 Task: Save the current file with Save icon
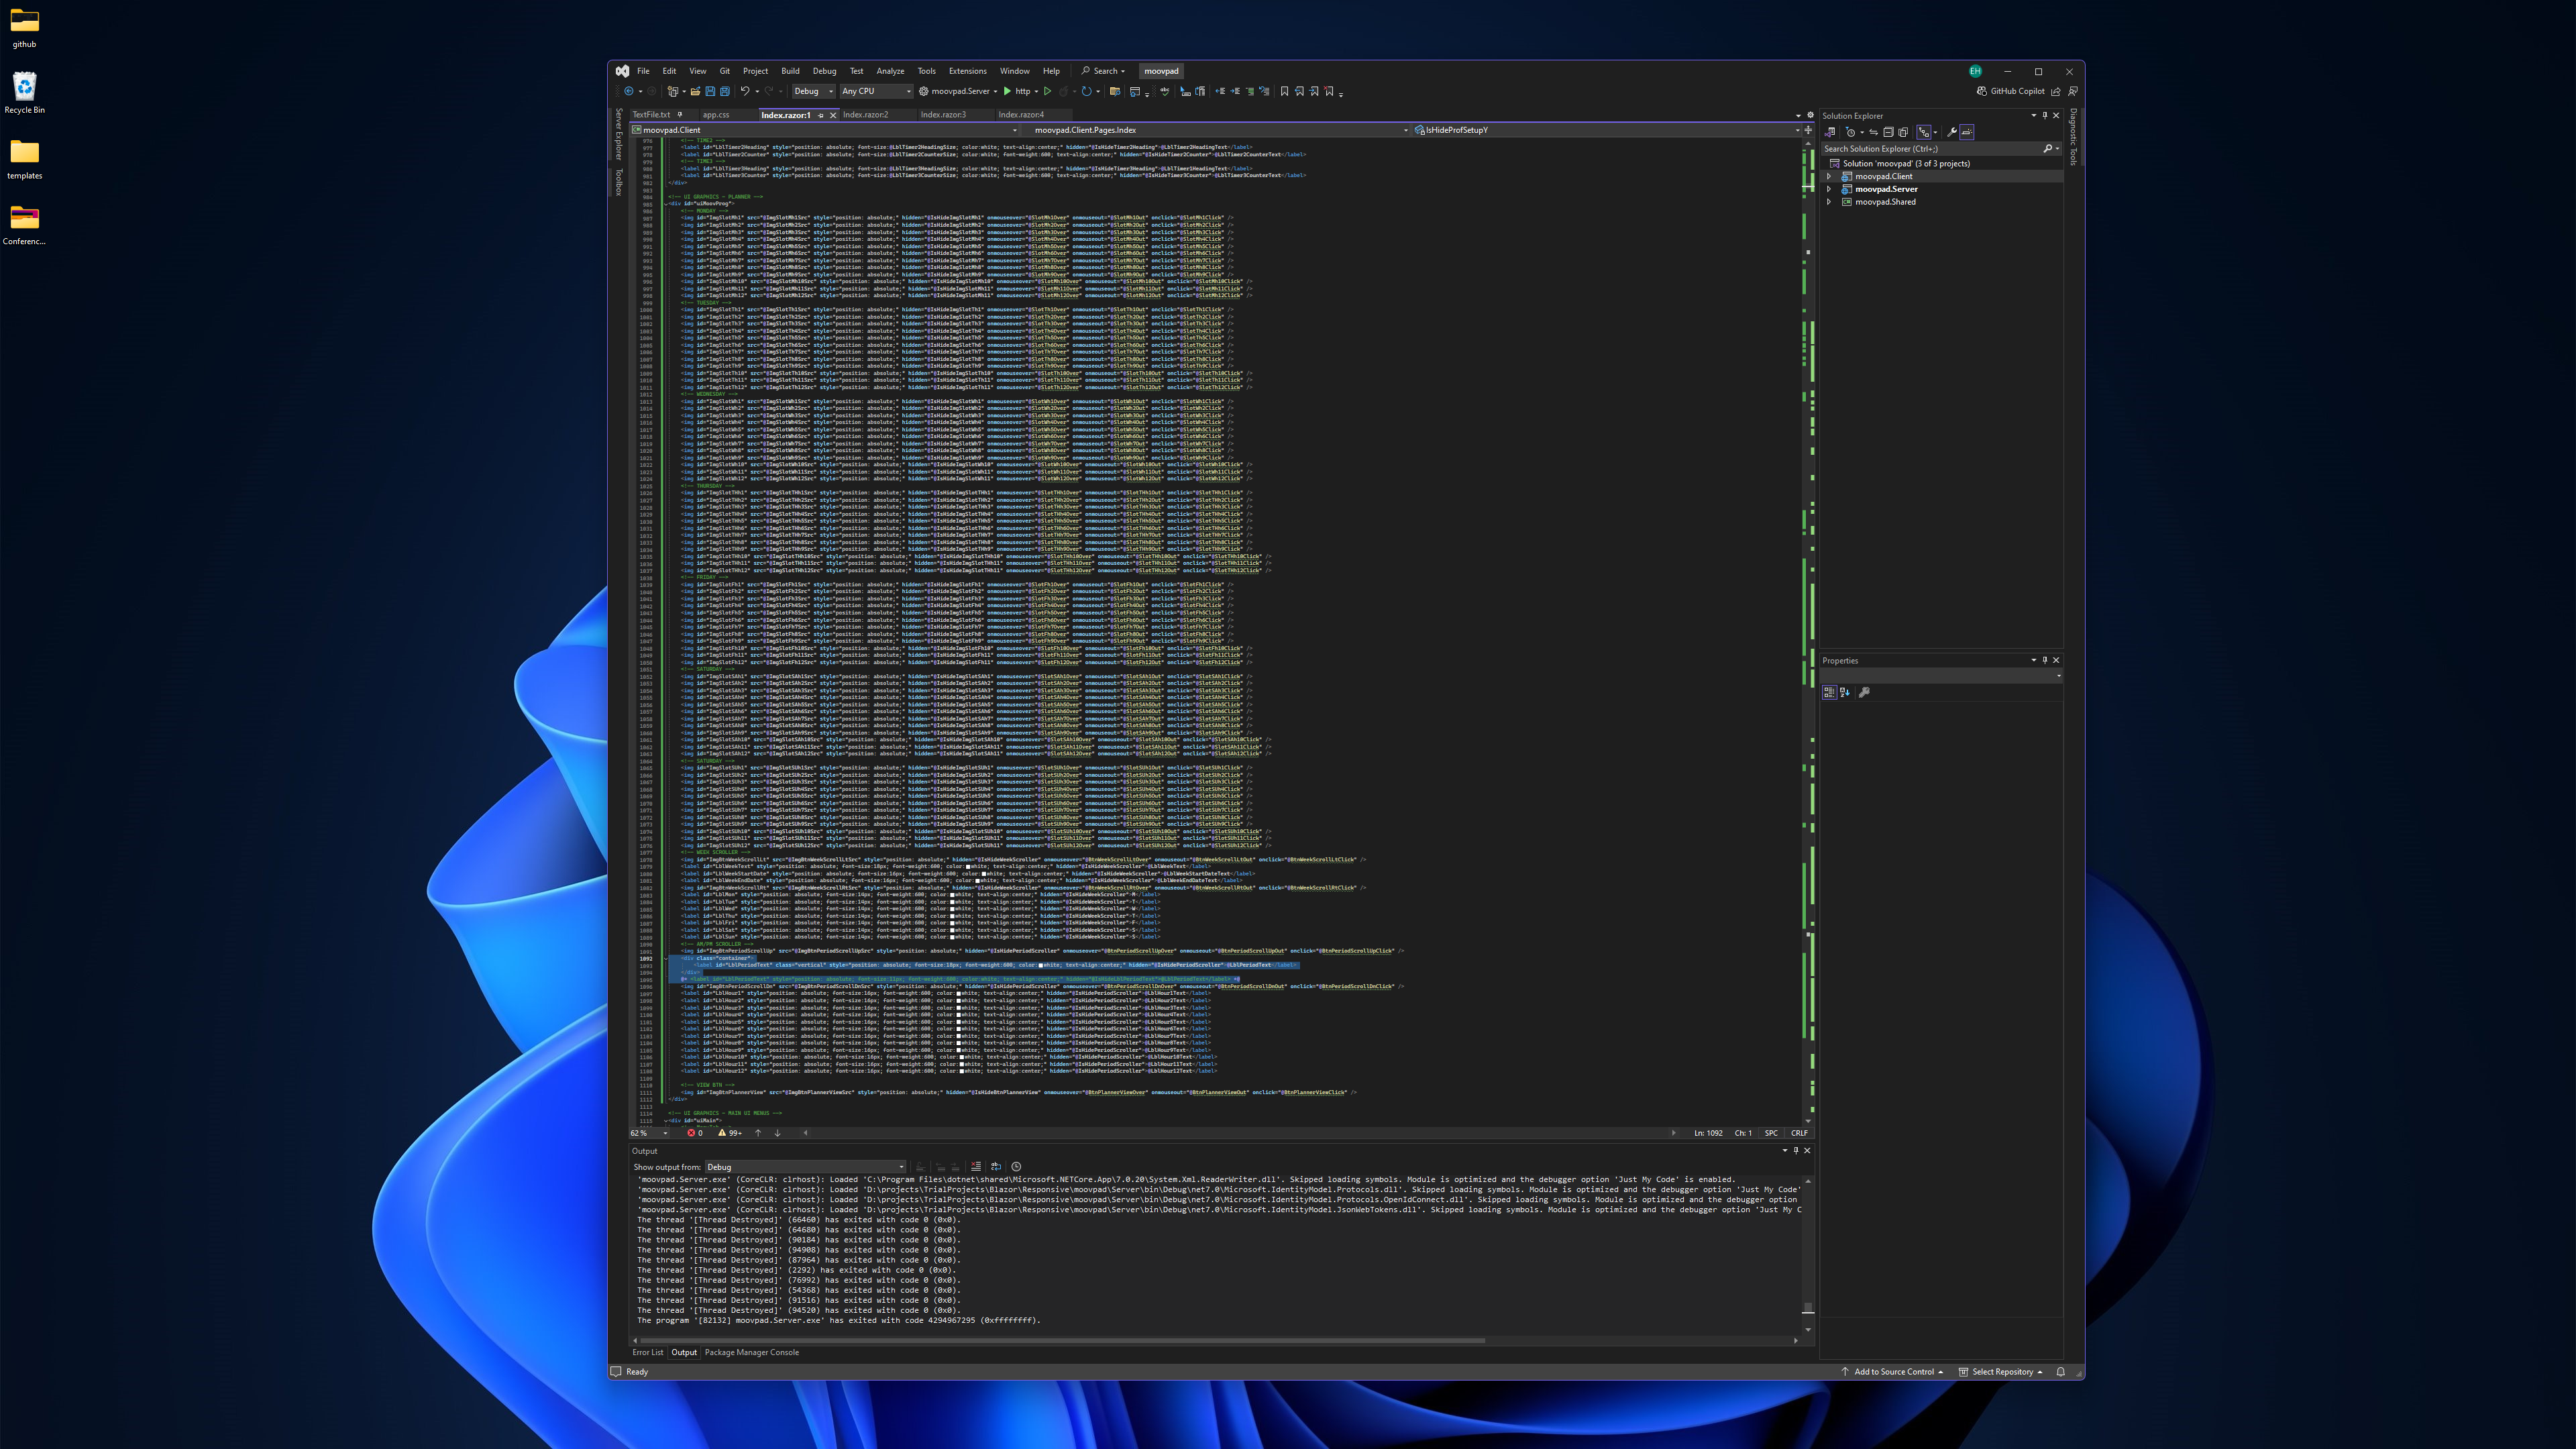click(x=710, y=91)
